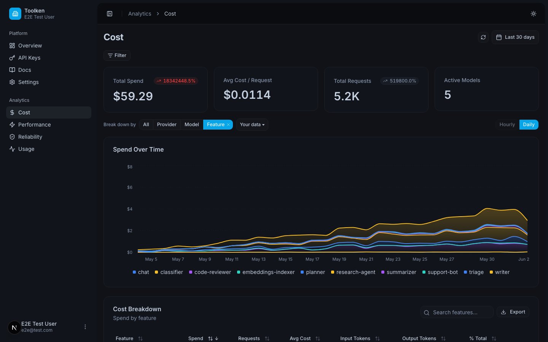Screen dimensions: 548x342
Task: Click the Export button label
Action: pyautogui.click(x=518, y=312)
